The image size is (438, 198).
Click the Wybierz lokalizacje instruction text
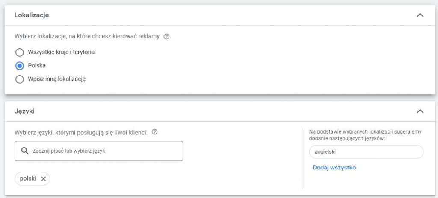87,37
